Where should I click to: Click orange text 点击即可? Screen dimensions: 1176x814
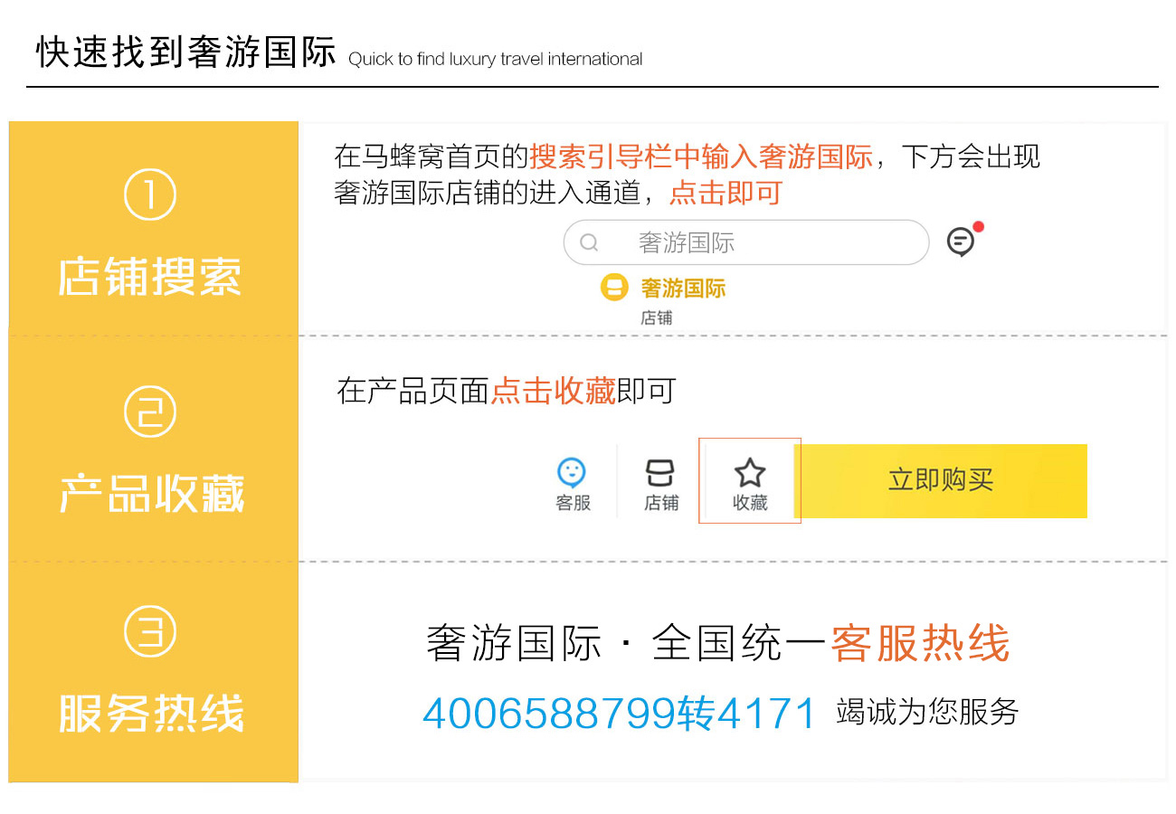tap(726, 193)
